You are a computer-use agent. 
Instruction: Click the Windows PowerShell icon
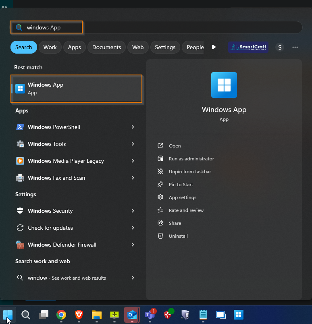pyautogui.click(x=20, y=127)
